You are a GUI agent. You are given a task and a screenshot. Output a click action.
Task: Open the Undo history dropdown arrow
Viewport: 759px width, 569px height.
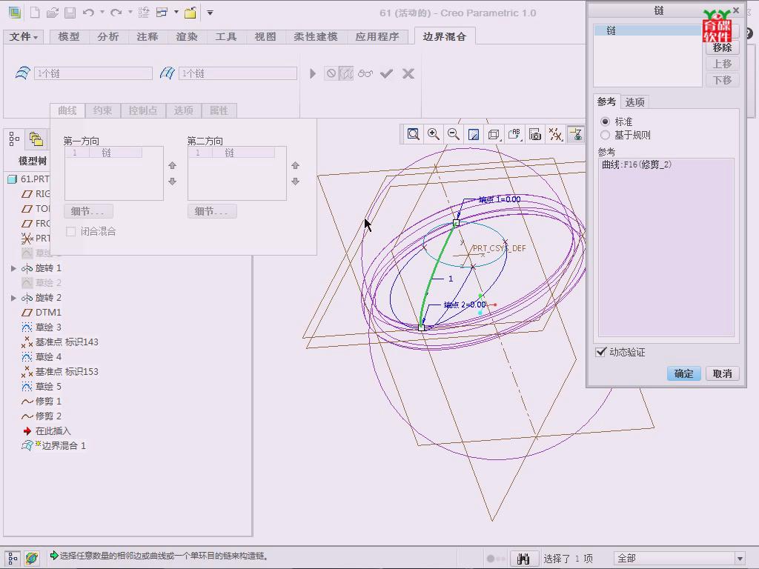pyautogui.click(x=102, y=12)
